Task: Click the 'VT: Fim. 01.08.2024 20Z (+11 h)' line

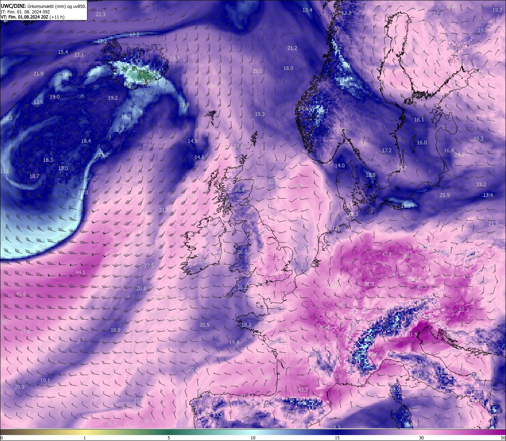Action: pyautogui.click(x=32, y=17)
